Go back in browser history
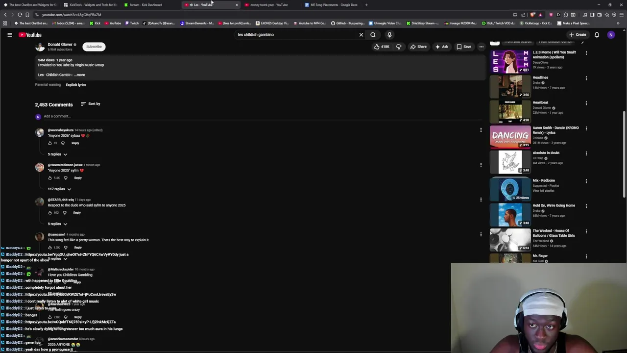The image size is (627, 353). coord(5,15)
